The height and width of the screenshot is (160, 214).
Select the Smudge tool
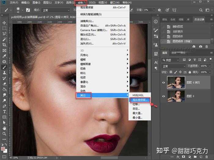click(4, 95)
